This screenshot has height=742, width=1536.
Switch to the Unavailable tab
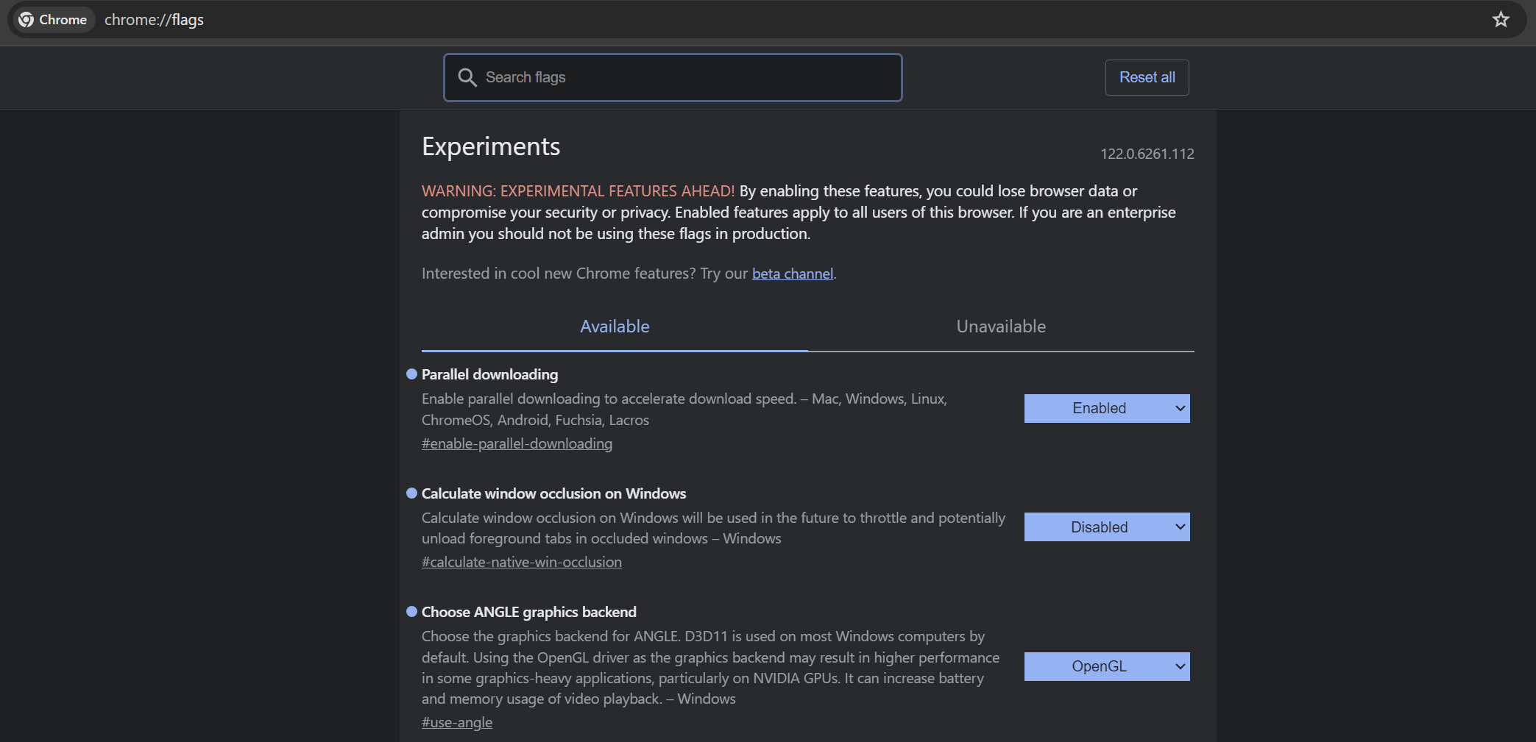click(x=1001, y=327)
